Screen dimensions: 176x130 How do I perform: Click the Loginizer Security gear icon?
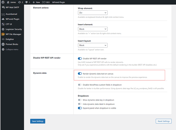pos(3,29)
